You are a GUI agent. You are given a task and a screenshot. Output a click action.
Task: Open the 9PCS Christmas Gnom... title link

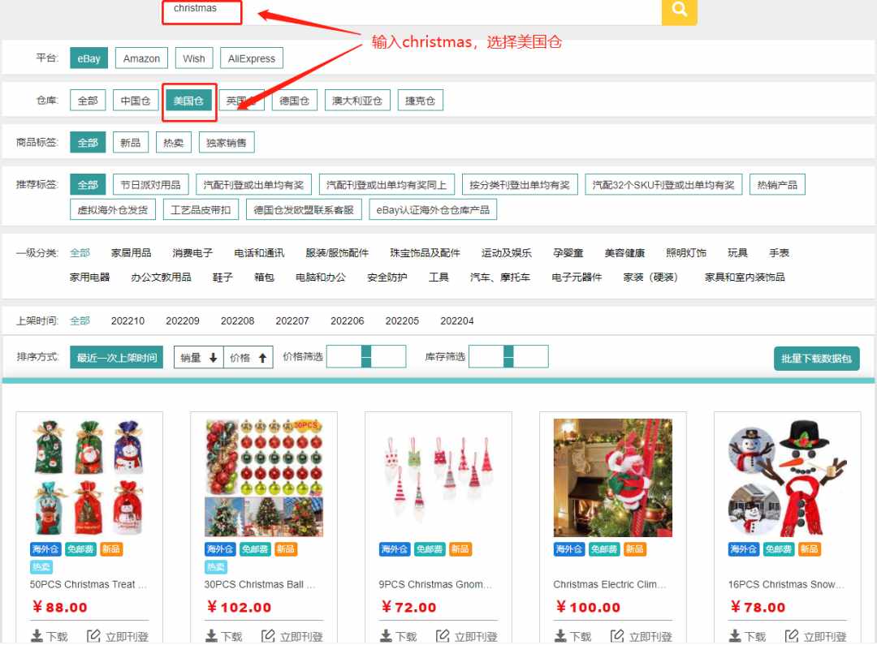pyautogui.click(x=435, y=584)
